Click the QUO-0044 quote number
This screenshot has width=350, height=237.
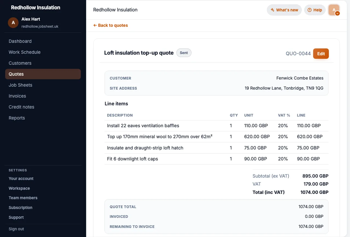pyautogui.click(x=298, y=54)
